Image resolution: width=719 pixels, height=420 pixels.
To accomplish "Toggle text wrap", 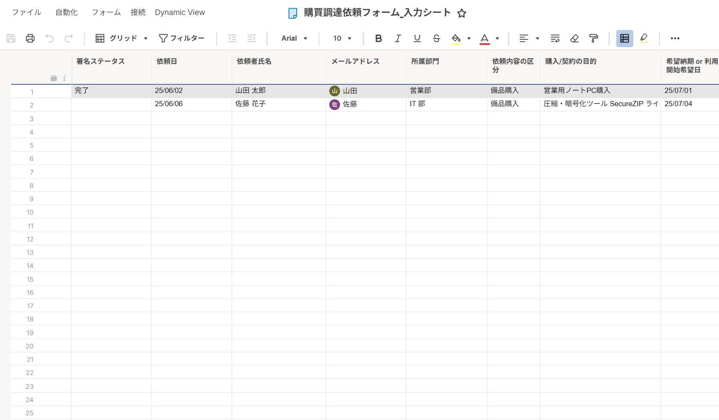I will point(555,38).
